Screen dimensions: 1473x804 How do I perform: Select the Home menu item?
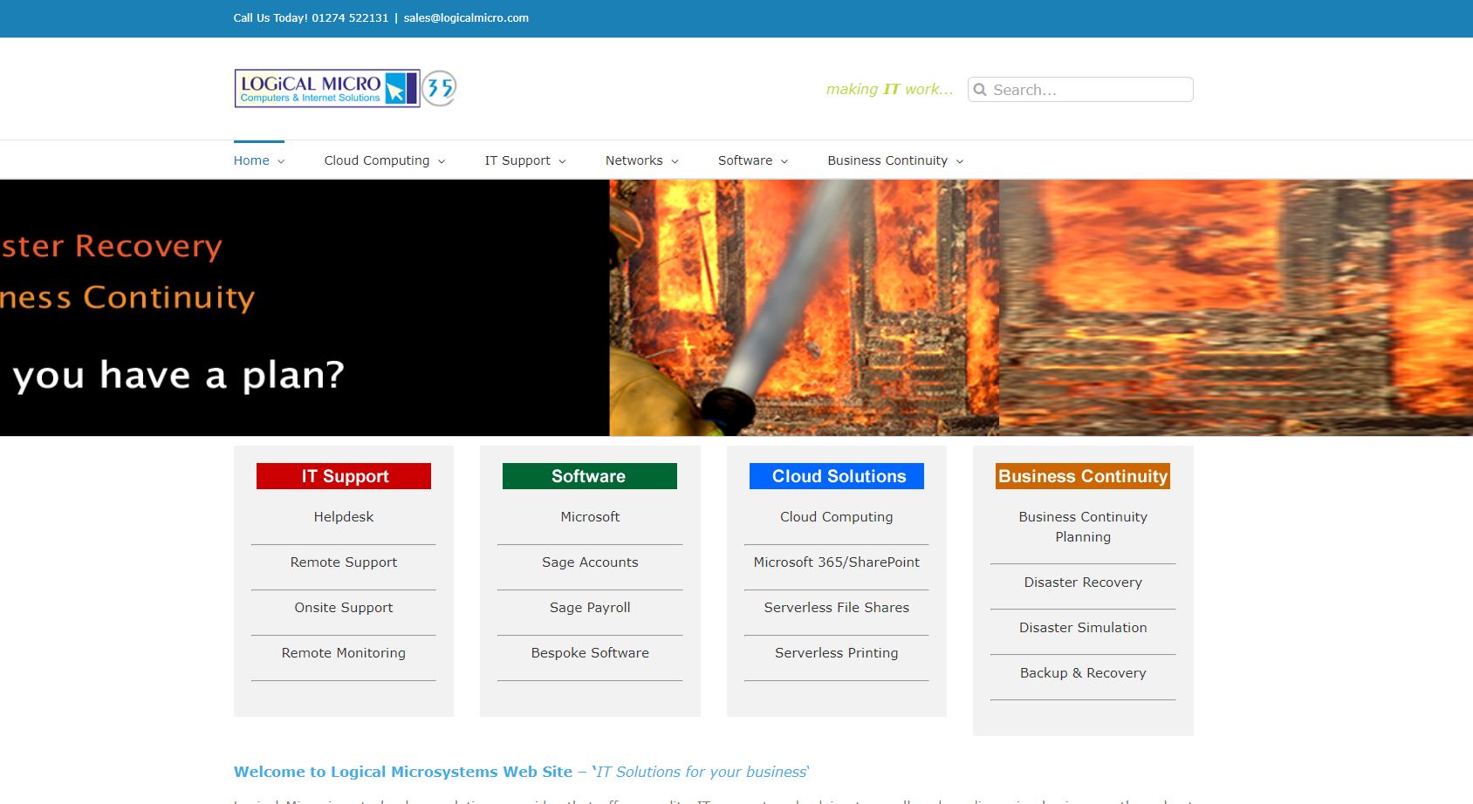[x=250, y=160]
